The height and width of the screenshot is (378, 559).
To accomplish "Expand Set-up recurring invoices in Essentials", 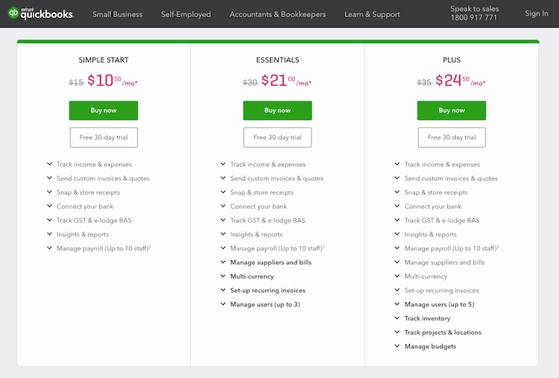I will coord(223,291).
